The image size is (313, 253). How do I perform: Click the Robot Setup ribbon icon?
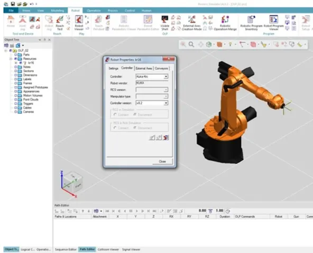pos(306,23)
